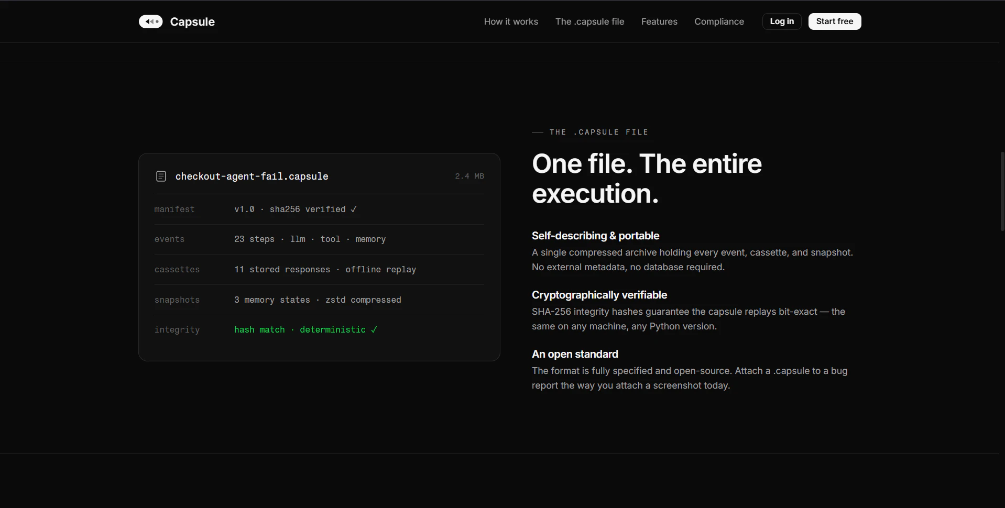Screen dimensions: 1005x508
Task: Open the Compliance nav item
Action: click(x=719, y=21)
